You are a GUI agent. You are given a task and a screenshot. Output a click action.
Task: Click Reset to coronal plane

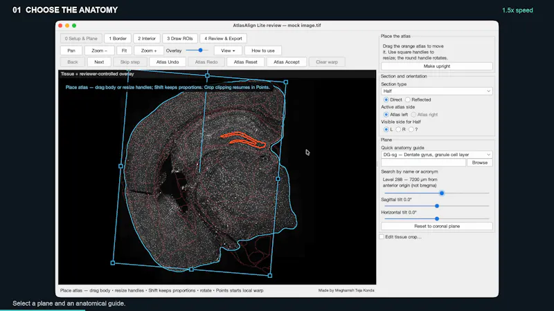437,227
